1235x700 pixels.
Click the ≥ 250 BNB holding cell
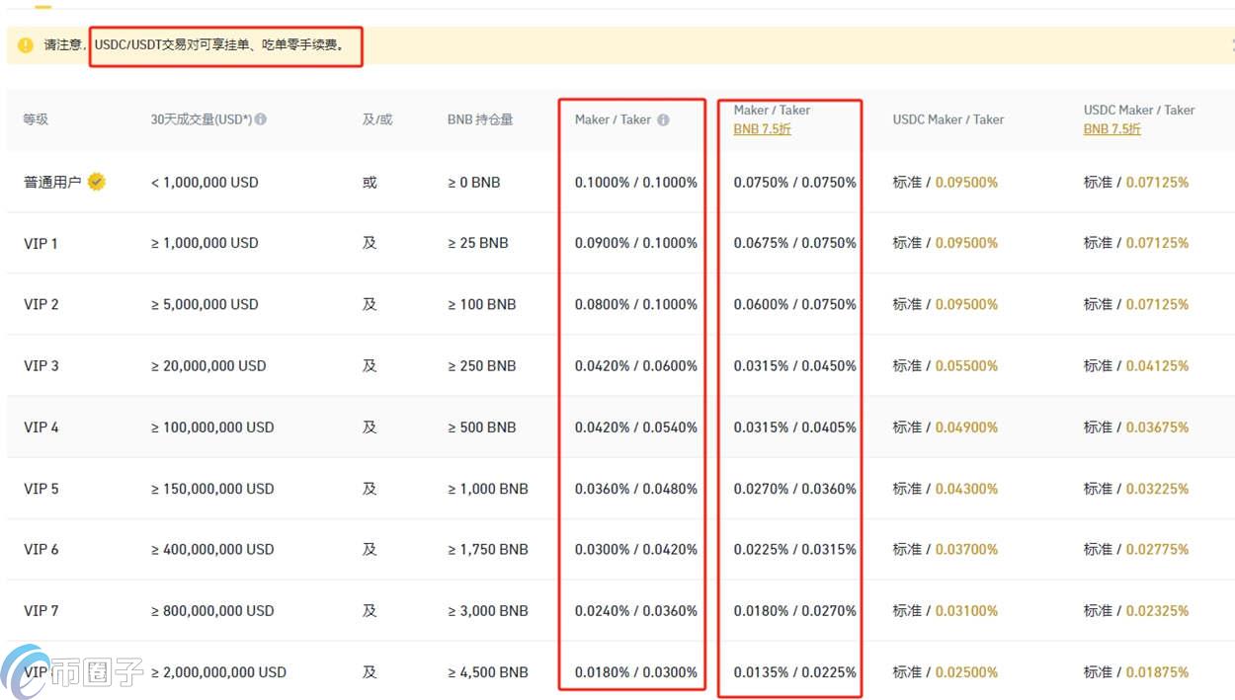(481, 365)
